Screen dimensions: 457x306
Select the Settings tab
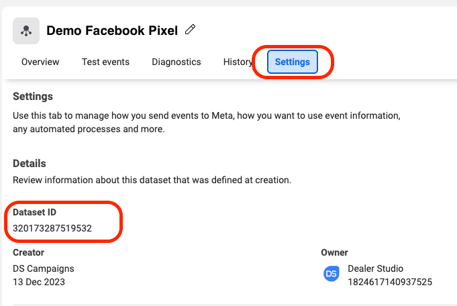(x=292, y=62)
